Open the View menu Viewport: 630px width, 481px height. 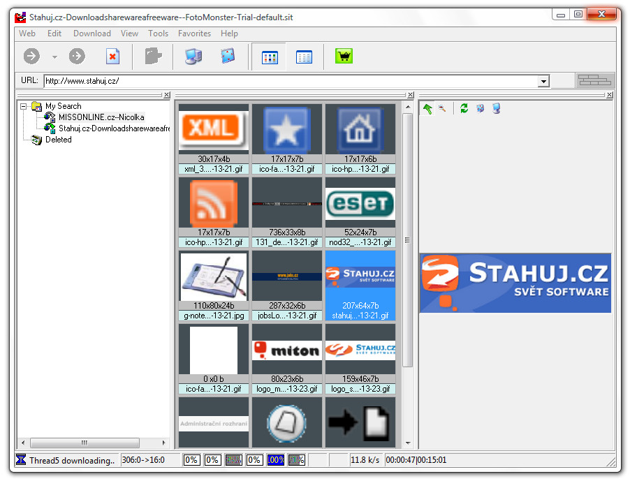[129, 34]
